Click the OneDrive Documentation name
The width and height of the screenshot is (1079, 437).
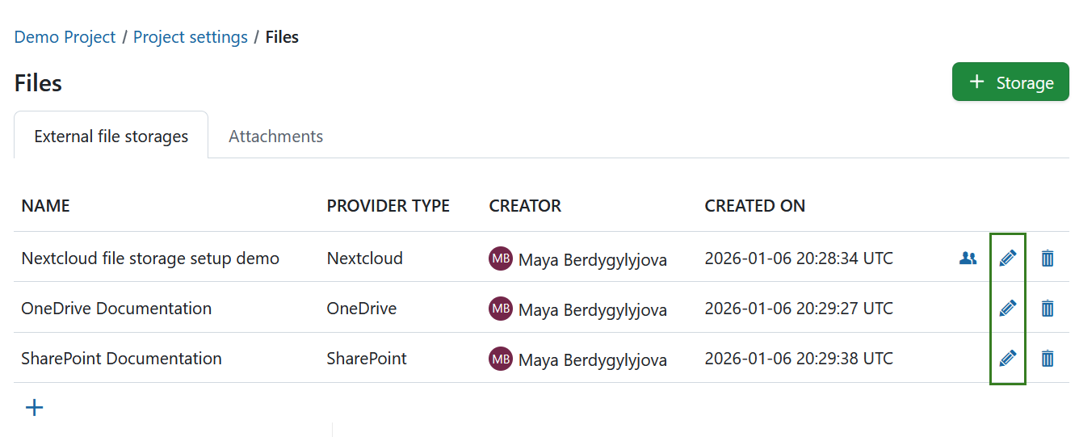[116, 309]
